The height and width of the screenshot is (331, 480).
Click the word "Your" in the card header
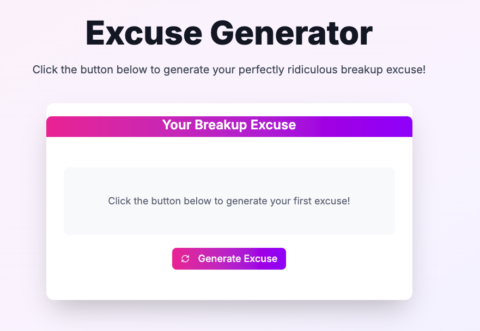click(x=177, y=125)
